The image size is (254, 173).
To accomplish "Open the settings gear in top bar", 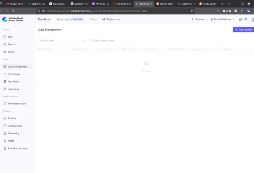I will pos(245,19).
